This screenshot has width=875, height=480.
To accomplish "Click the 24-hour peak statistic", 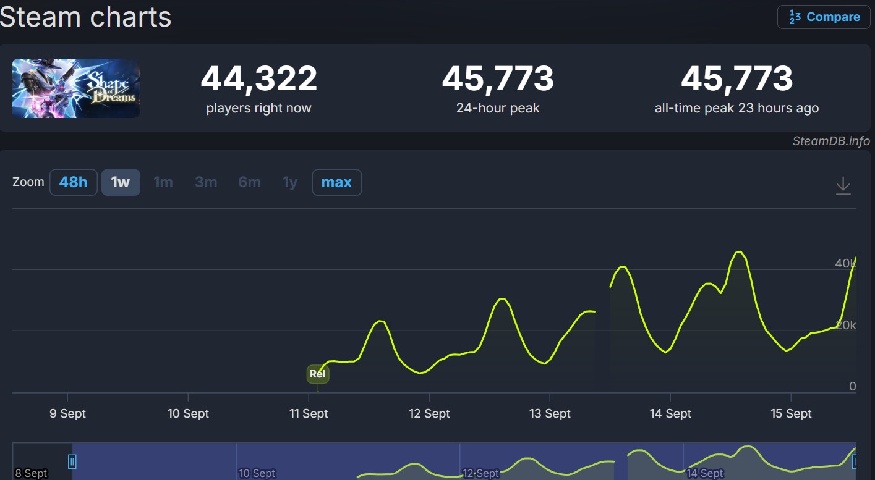I will [498, 88].
